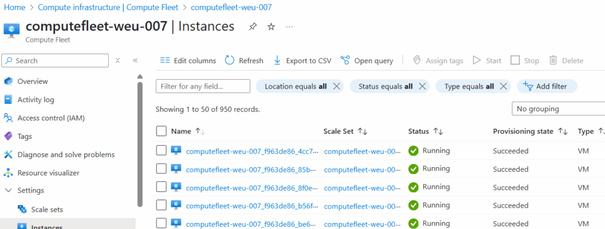Open Activity log in the sidebar menu
The height and width of the screenshot is (229, 605).
point(35,100)
